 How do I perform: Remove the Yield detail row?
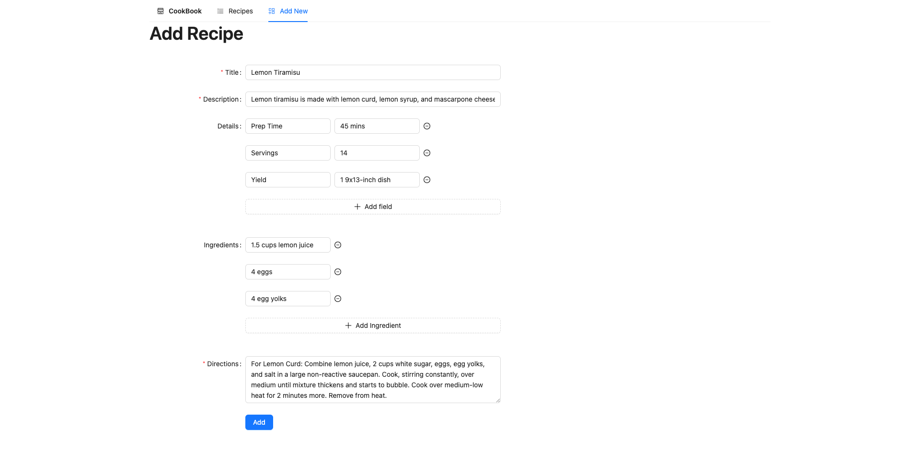click(427, 180)
